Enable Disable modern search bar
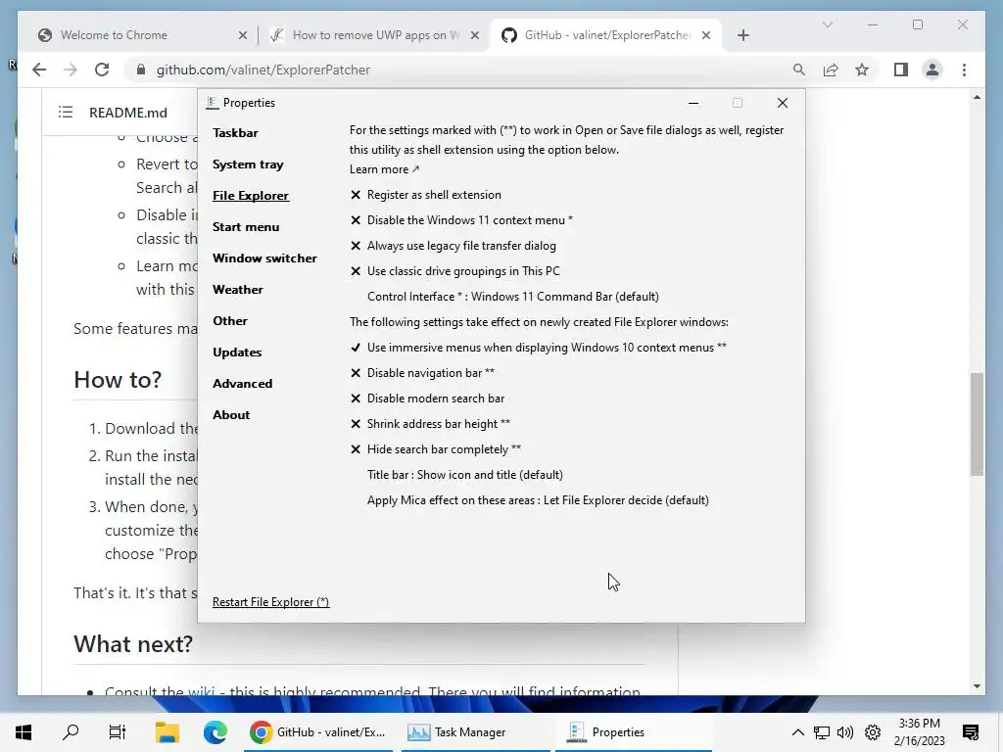Viewport: 1003px width, 752px height. pyautogui.click(x=427, y=399)
